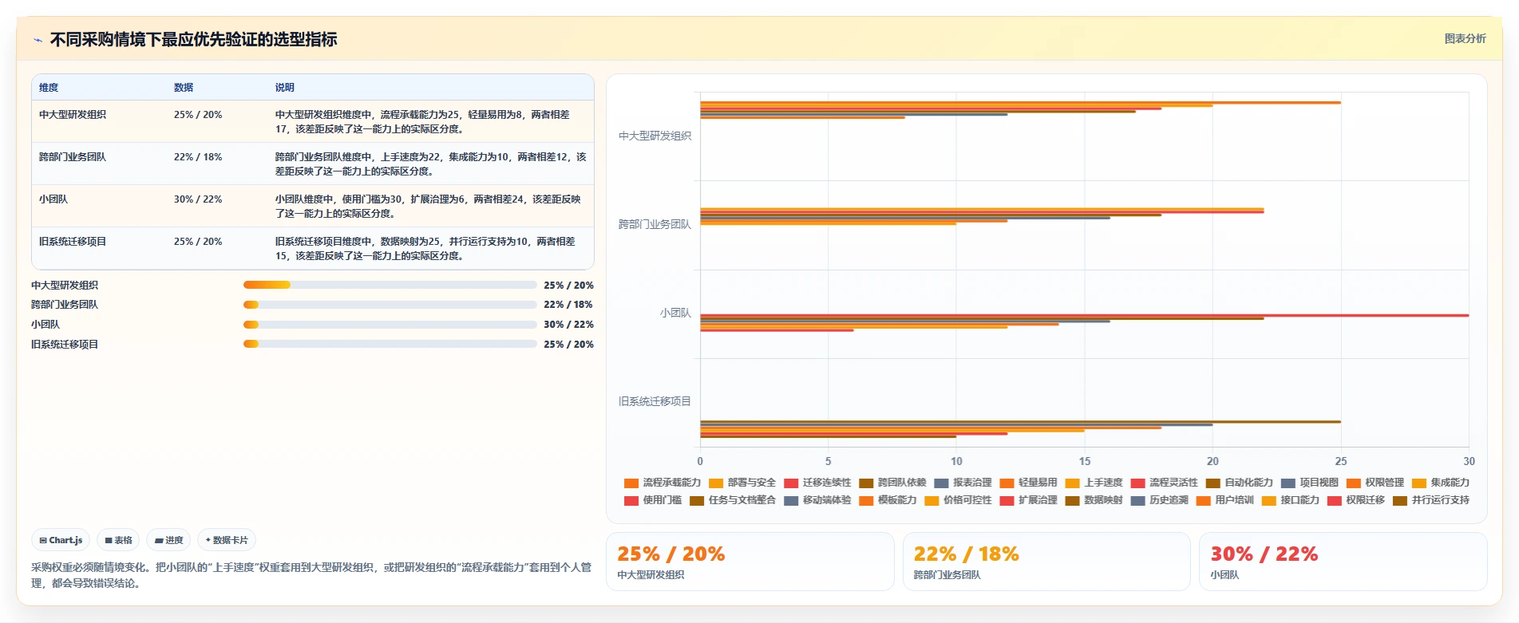This screenshot has height=623, width=1519.
Task: Click the 并行运行支持 legend entry
Action: tap(1430, 500)
